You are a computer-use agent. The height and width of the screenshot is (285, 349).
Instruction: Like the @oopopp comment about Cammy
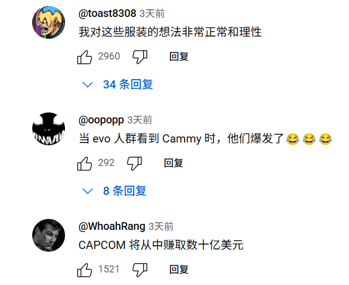[85, 164]
